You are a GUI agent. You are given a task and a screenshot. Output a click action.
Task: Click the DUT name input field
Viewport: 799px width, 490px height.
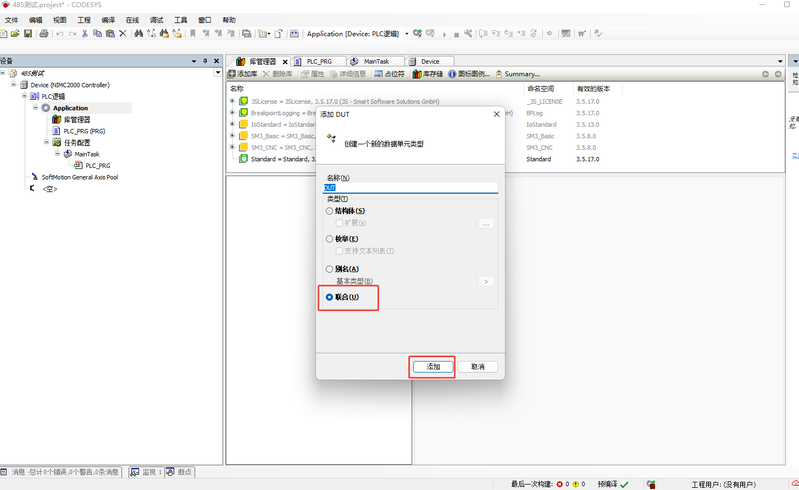coord(410,188)
